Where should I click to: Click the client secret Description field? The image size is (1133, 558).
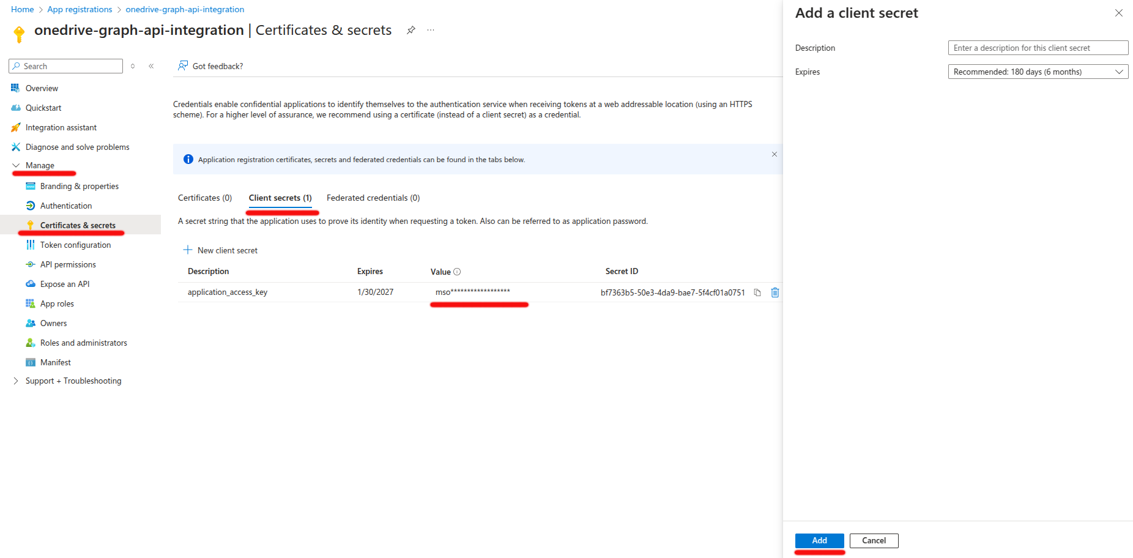pyautogui.click(x=1038, y=48)
